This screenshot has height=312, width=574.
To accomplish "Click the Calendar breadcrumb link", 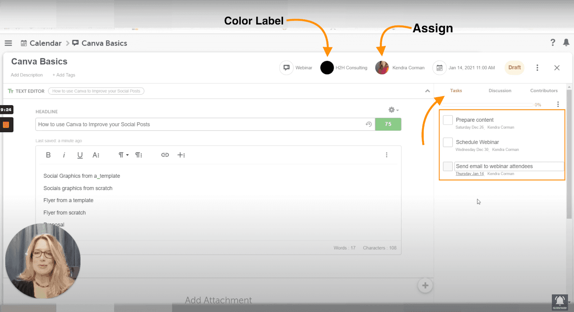I will tap(46, 43).
